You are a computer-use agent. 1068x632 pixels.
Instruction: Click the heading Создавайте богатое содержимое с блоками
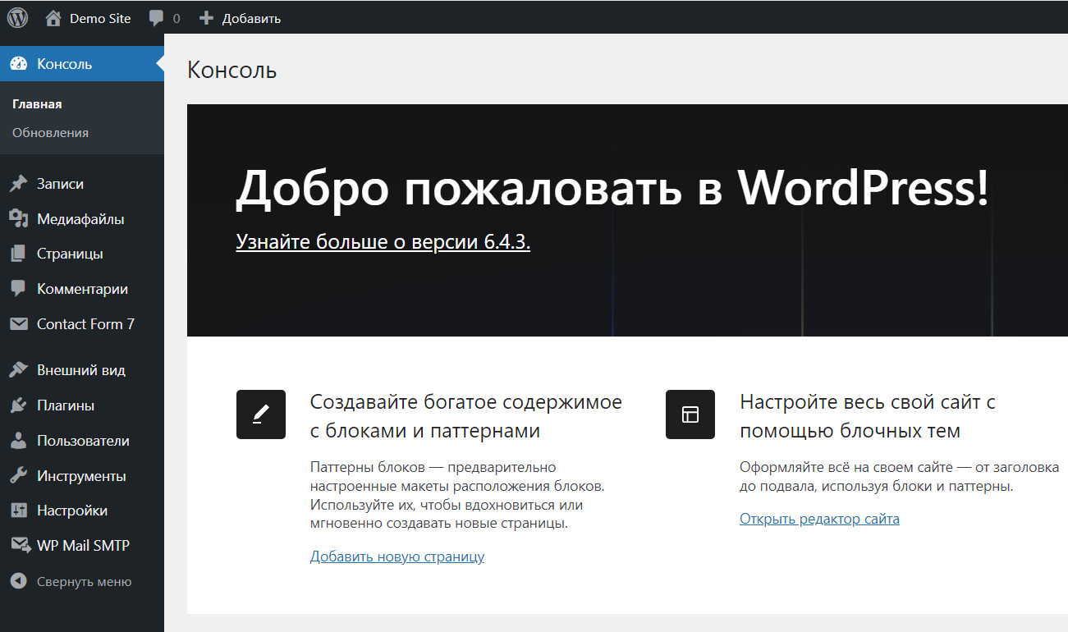click(x=466, y=416)
